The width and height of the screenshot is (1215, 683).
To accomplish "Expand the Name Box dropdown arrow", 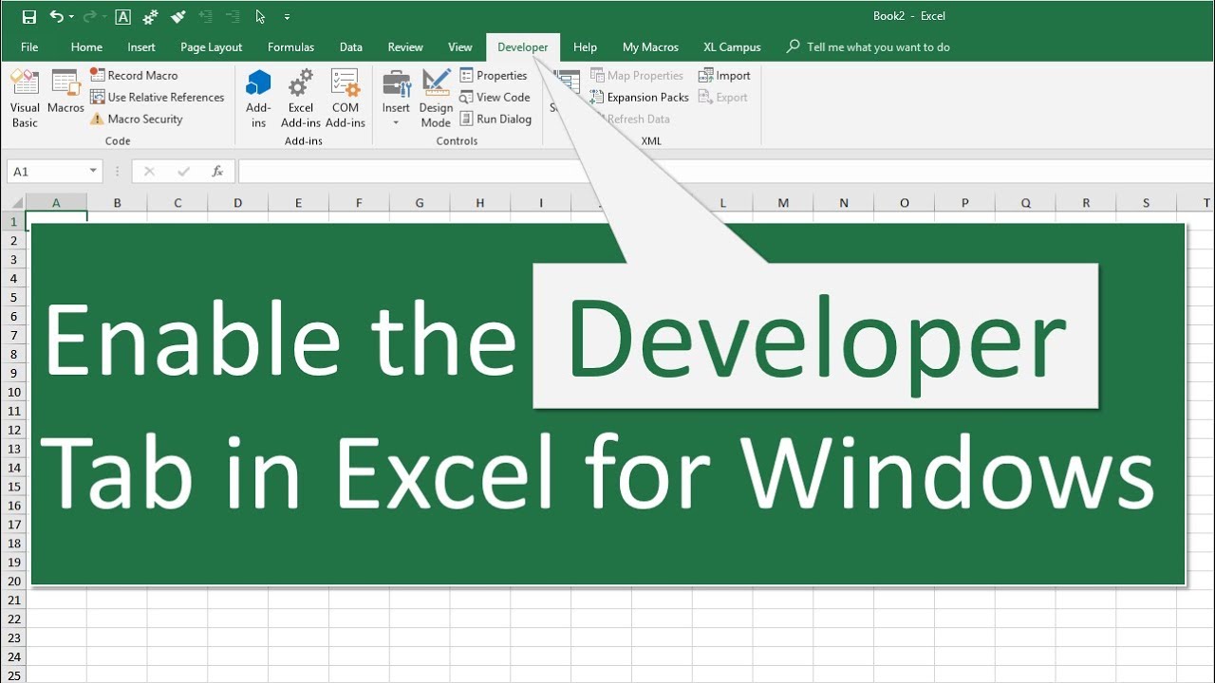I will (93, 172).
